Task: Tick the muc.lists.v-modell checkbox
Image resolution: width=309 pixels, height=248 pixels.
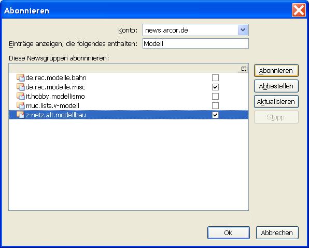Action: pyautogui.click(x=215, y=105)
